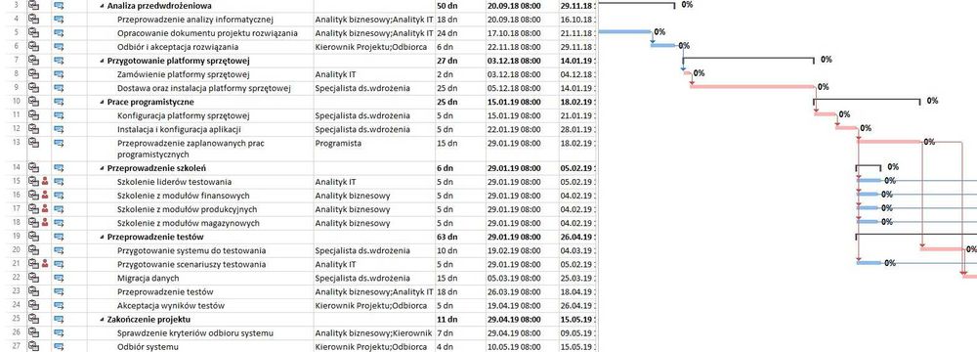Select start date 17.10.18 08:00

click(522, 32)
